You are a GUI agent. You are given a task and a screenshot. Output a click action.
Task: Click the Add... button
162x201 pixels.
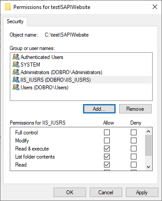99,109
